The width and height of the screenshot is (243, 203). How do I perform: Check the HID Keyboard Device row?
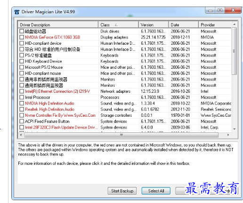pyautogui.click(x=22, y=61)
